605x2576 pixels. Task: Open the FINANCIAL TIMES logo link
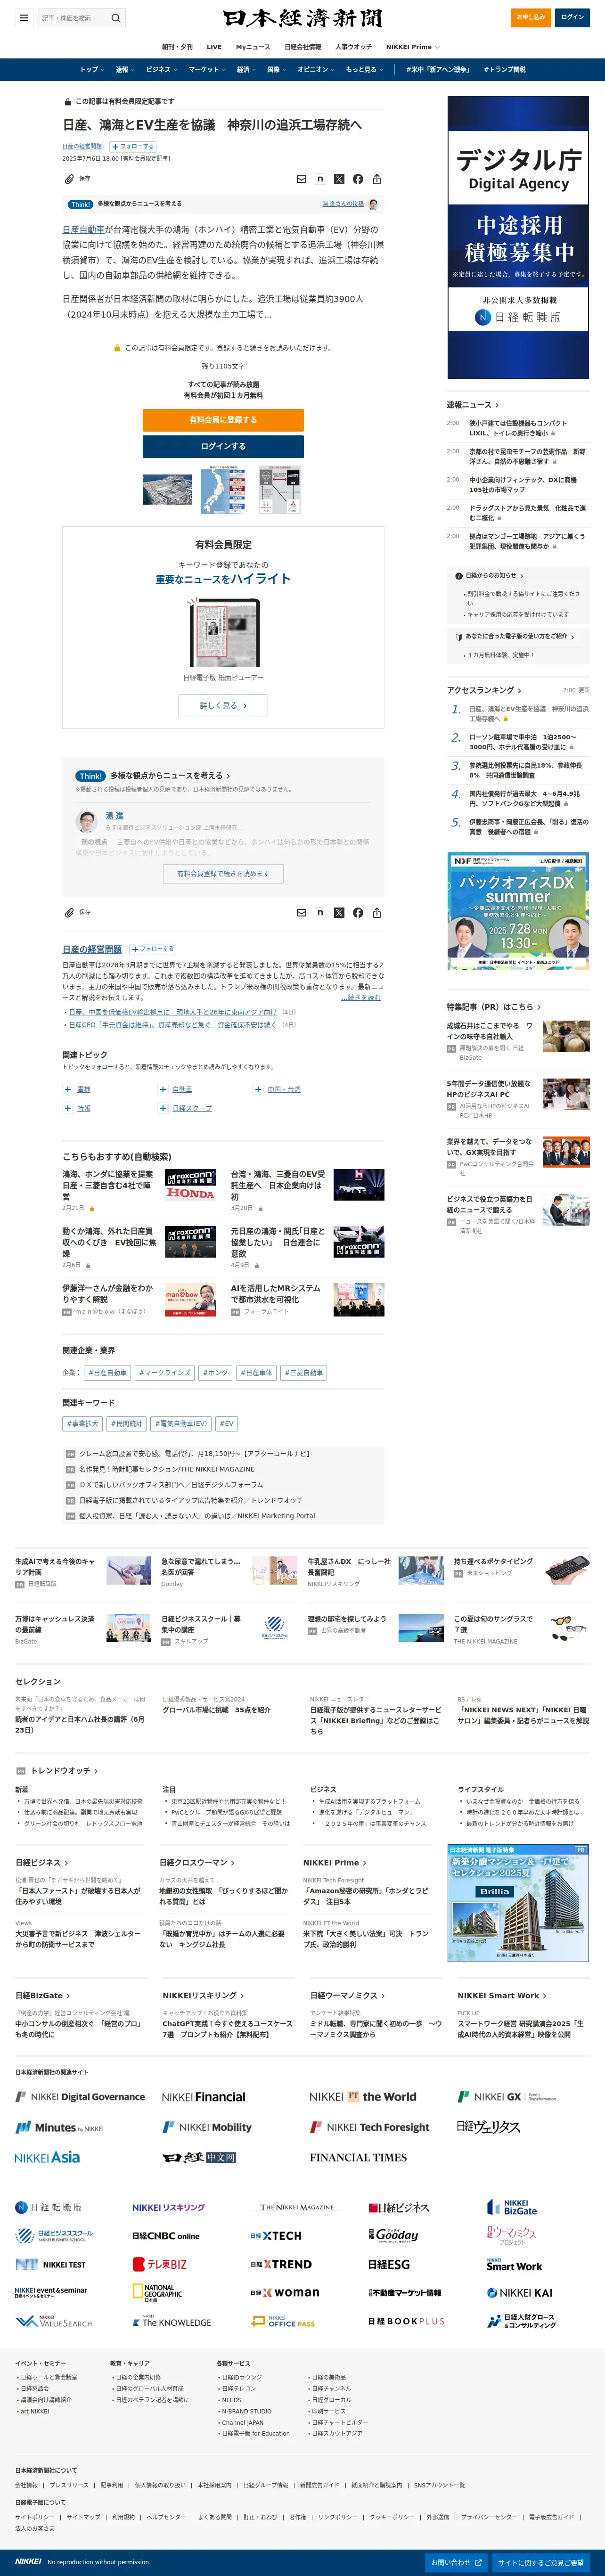point(358,2157)
